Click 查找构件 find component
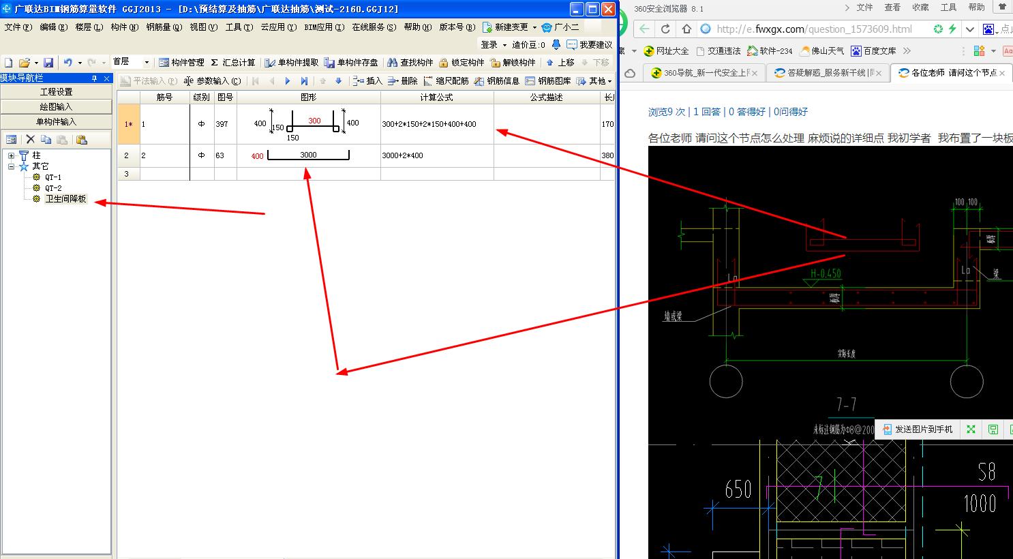 tap(410, 62)
